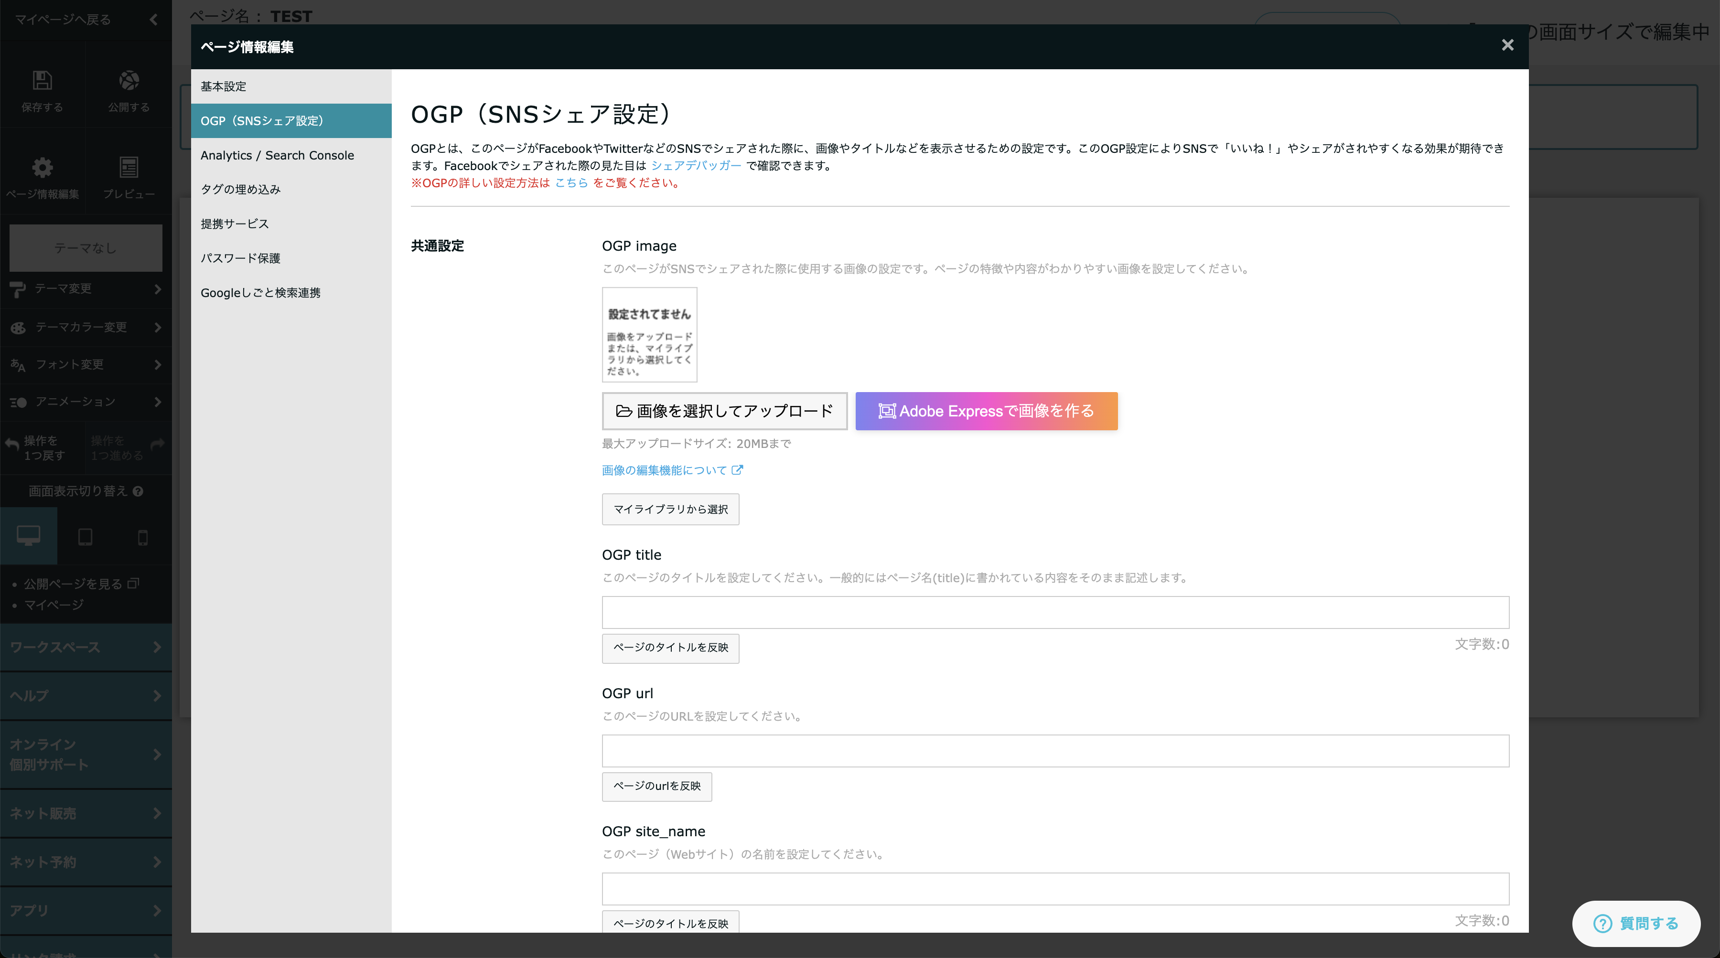Screen dimensions: 1720x958
Task: Expand the テーマ変更 menu arrow
Action: point(158,289)
